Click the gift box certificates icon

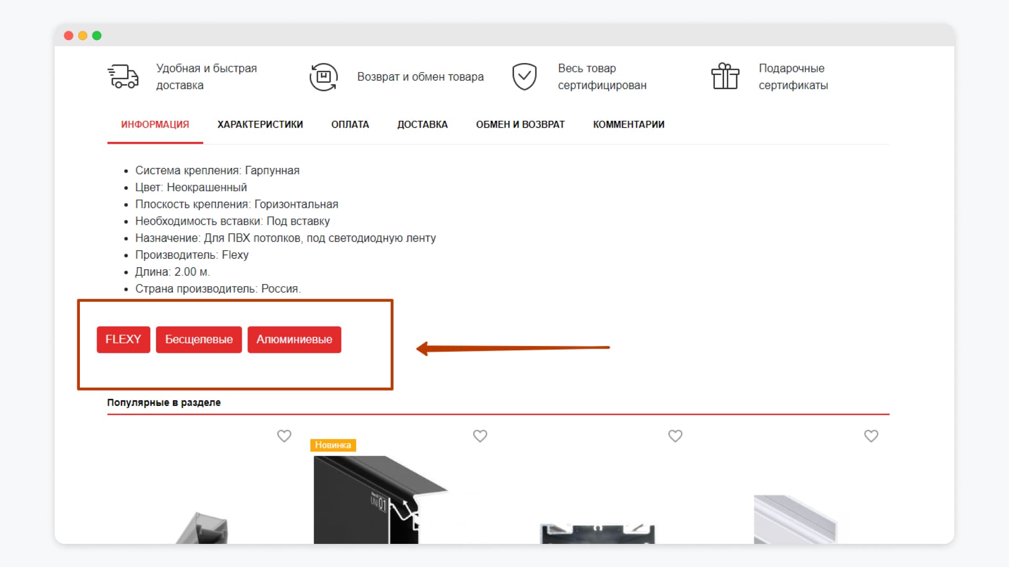[x=725, y=76]
